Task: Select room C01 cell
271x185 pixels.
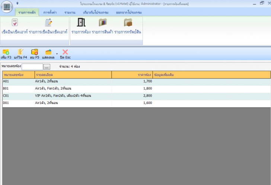Action: tap(19, 96)
